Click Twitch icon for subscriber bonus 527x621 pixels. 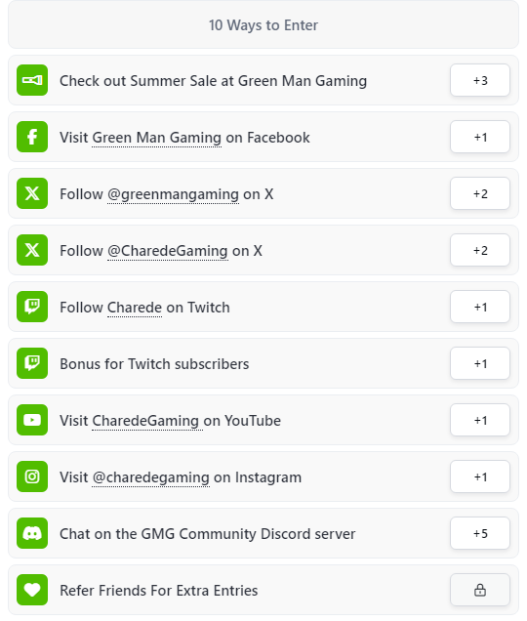coord(32,363)
